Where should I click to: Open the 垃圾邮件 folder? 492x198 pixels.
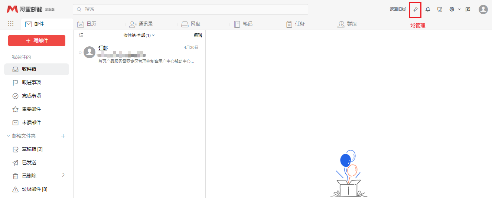point(34,189)
